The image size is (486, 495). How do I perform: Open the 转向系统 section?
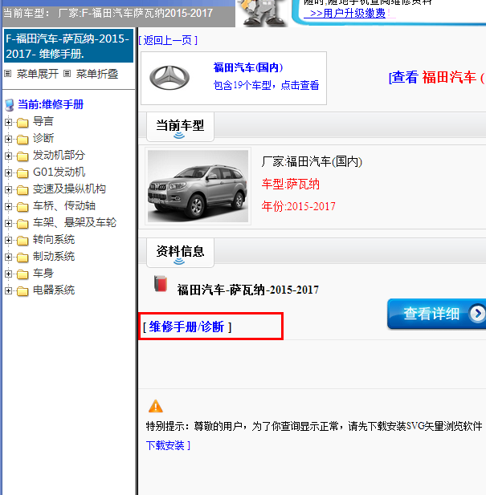[54, 240]
